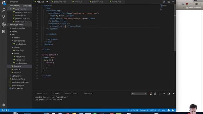203x114 pixels.
Task: Open products.vue in the views folder
Action: pyautogui.click(x=21, y=63)
